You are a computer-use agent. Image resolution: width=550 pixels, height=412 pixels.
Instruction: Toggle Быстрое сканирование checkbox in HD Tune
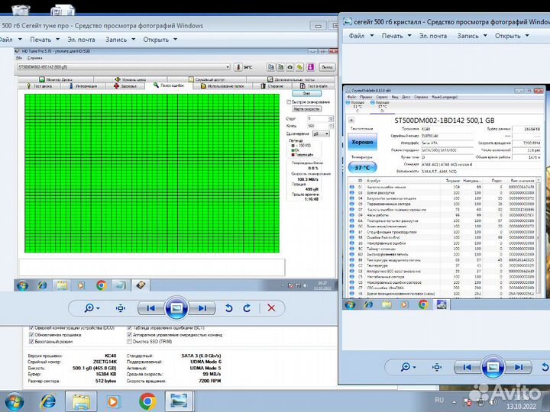pos(289,102)
